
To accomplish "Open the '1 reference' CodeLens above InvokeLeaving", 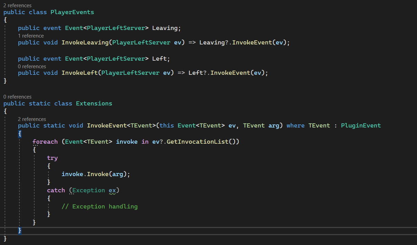I will 31,36.
